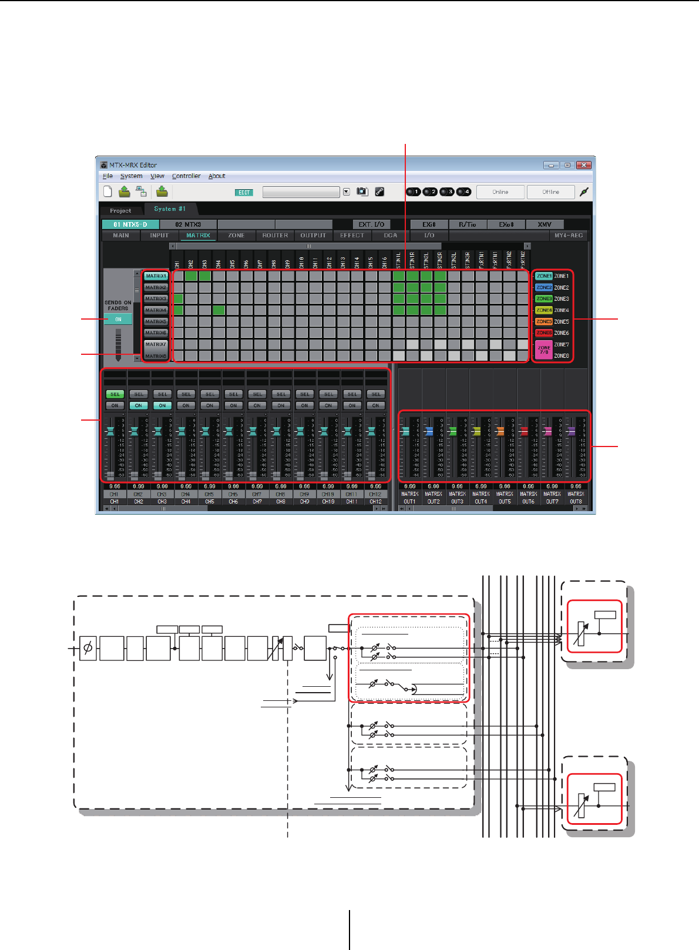This screenshot has height=950, width=699.
Task: Open the File menu
Action: click(x=108, y=176)
